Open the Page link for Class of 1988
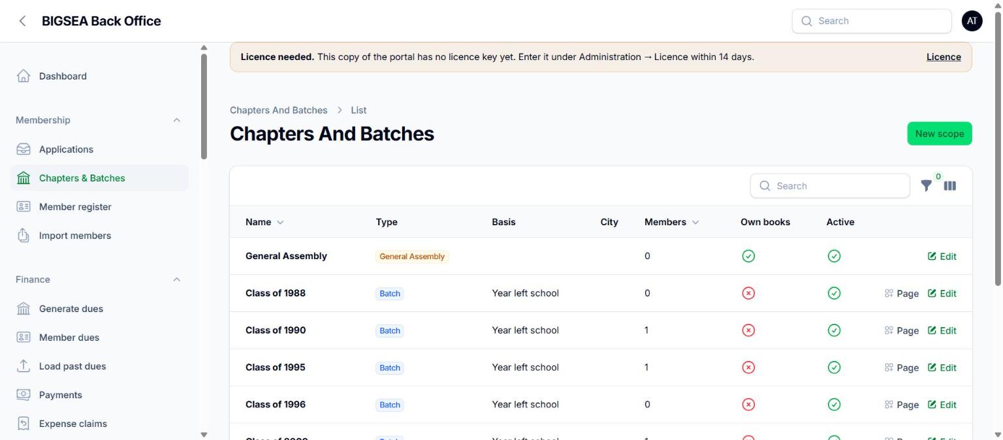 coord(902,294)
